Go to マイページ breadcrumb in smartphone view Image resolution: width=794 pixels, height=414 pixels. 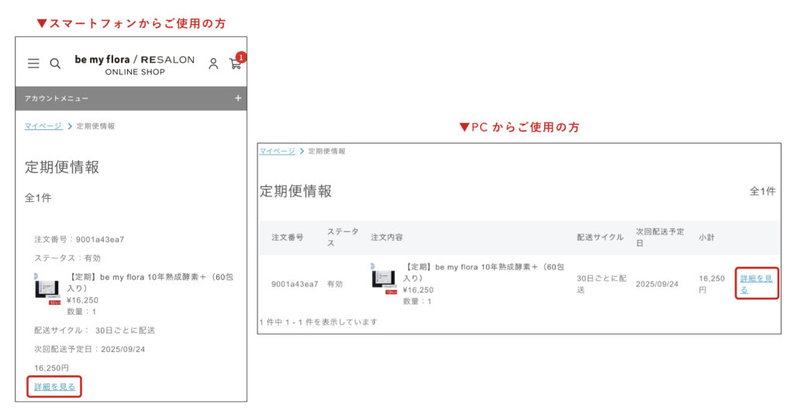pos(43,126)
